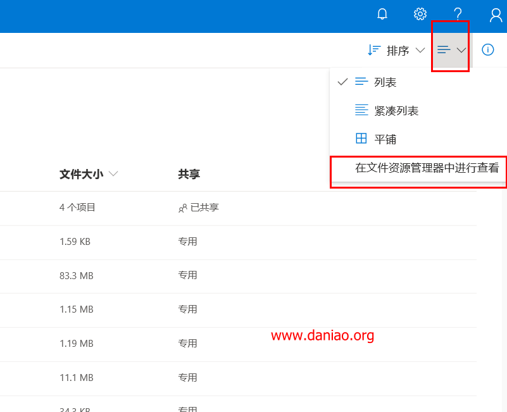
Task: Click the 已共享 sharing status link
Action: pos(204,208)
